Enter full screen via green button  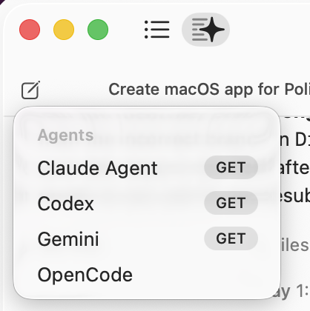(98, 30)
